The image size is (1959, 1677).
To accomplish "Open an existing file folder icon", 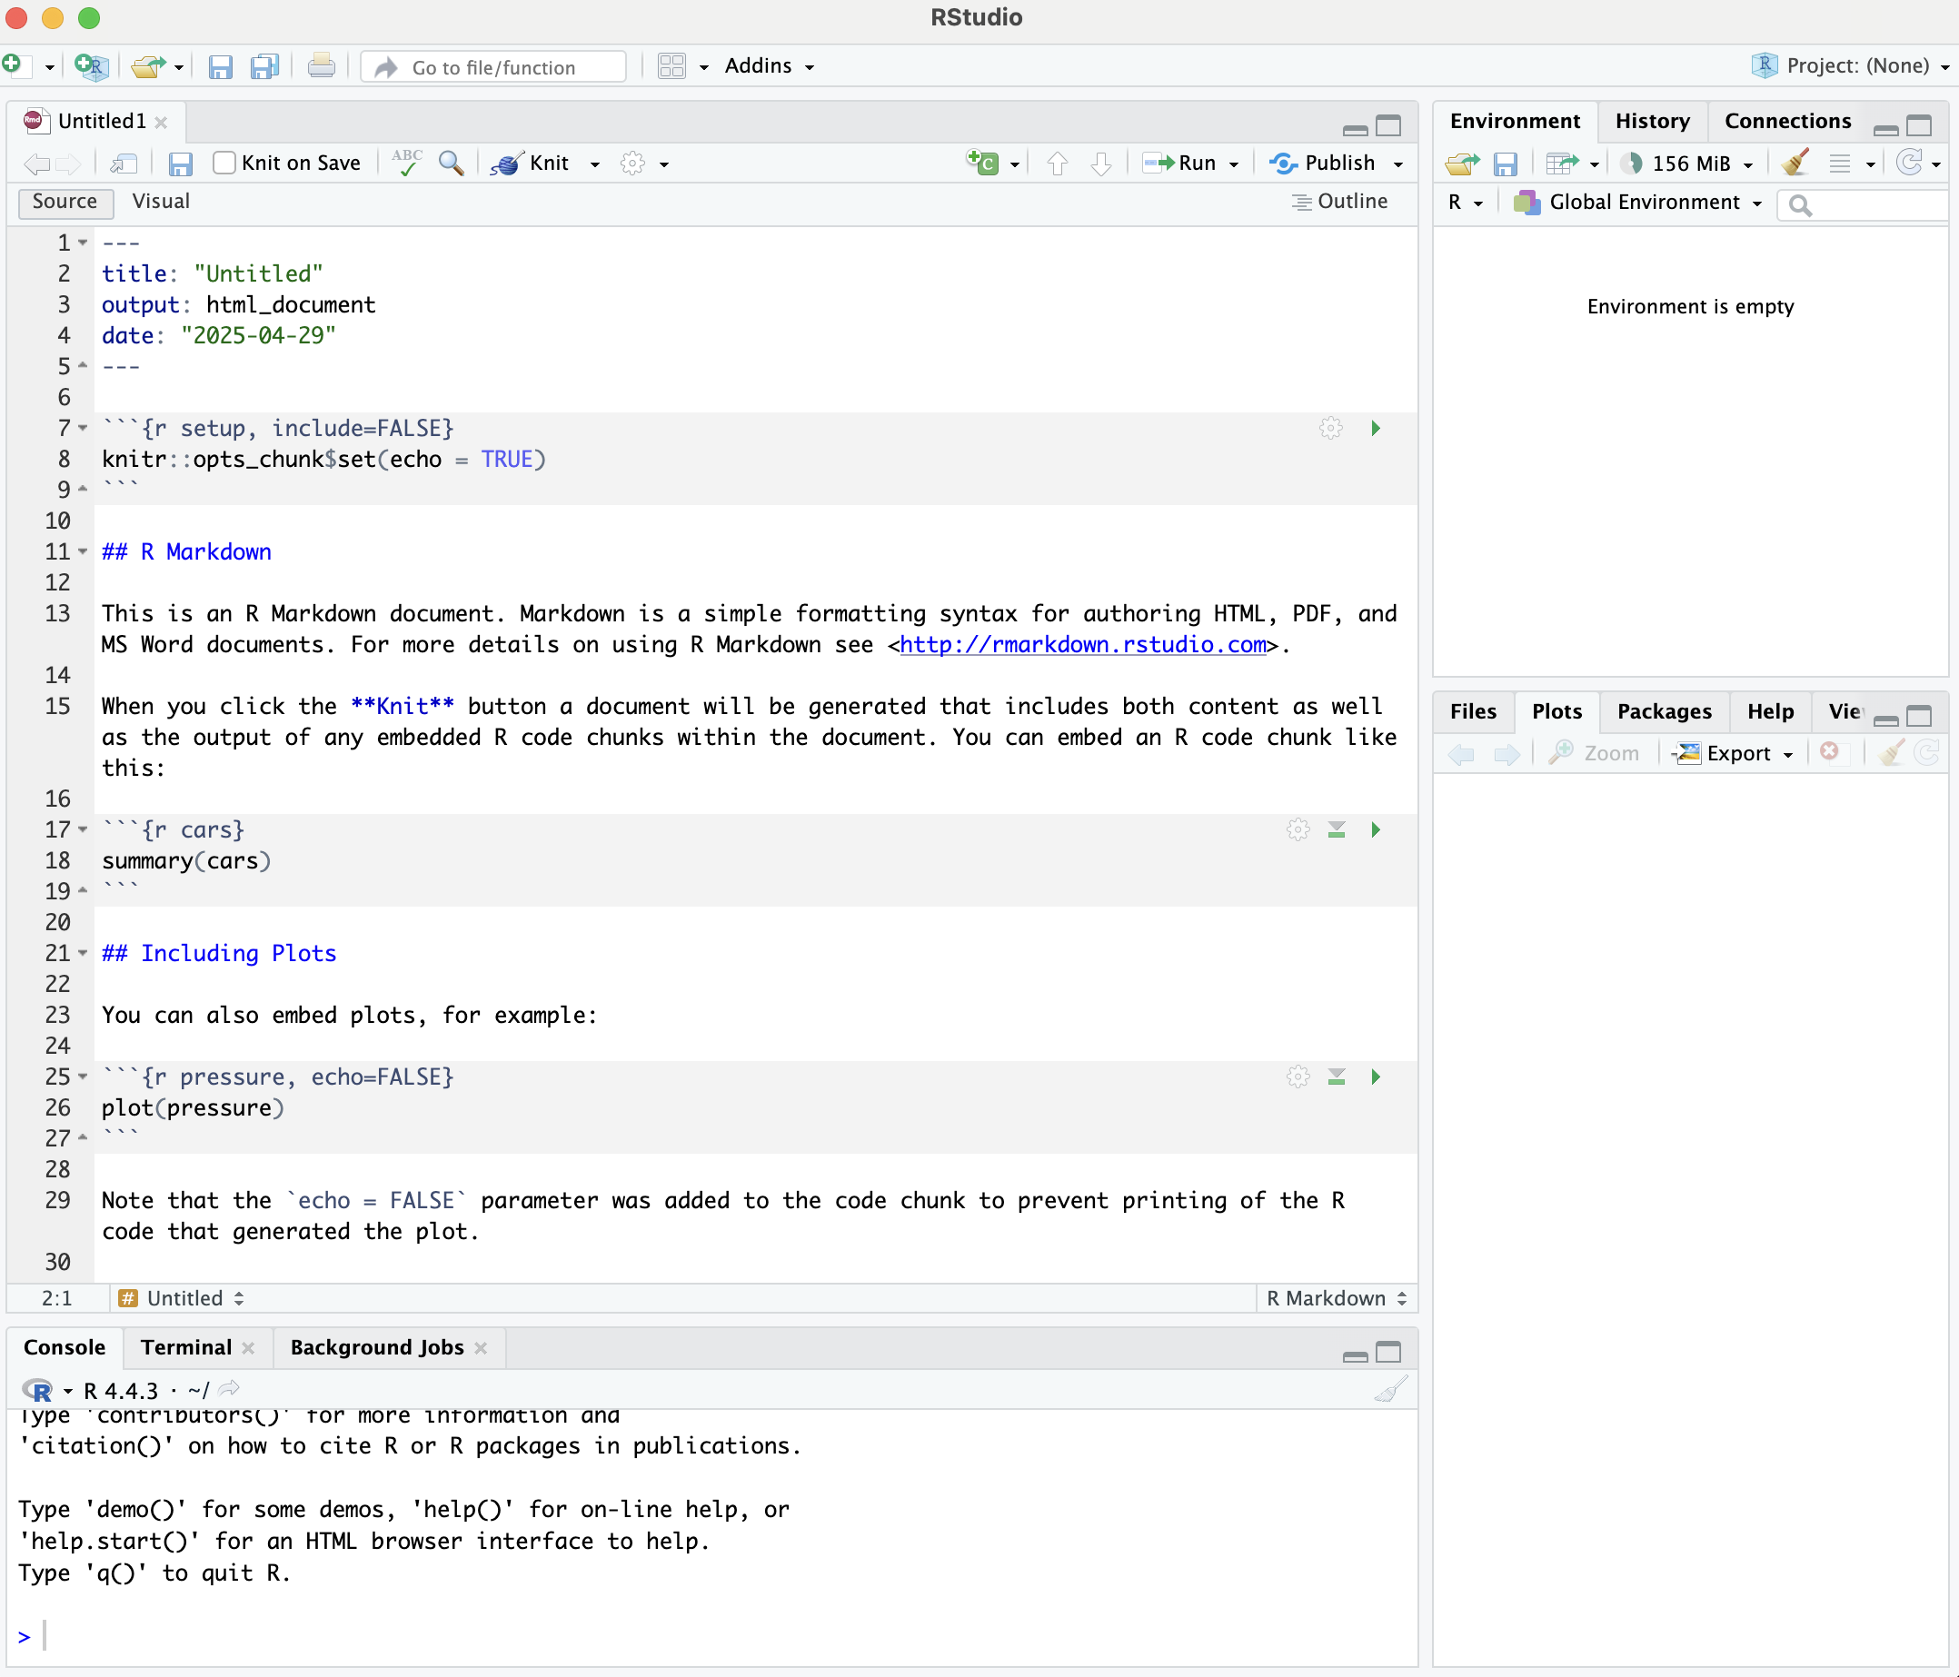I will pyautogui.click(x=148, y=66).
